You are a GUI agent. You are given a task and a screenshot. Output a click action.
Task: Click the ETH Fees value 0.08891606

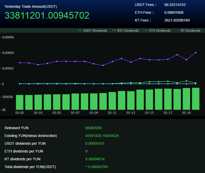pos(174,12)
